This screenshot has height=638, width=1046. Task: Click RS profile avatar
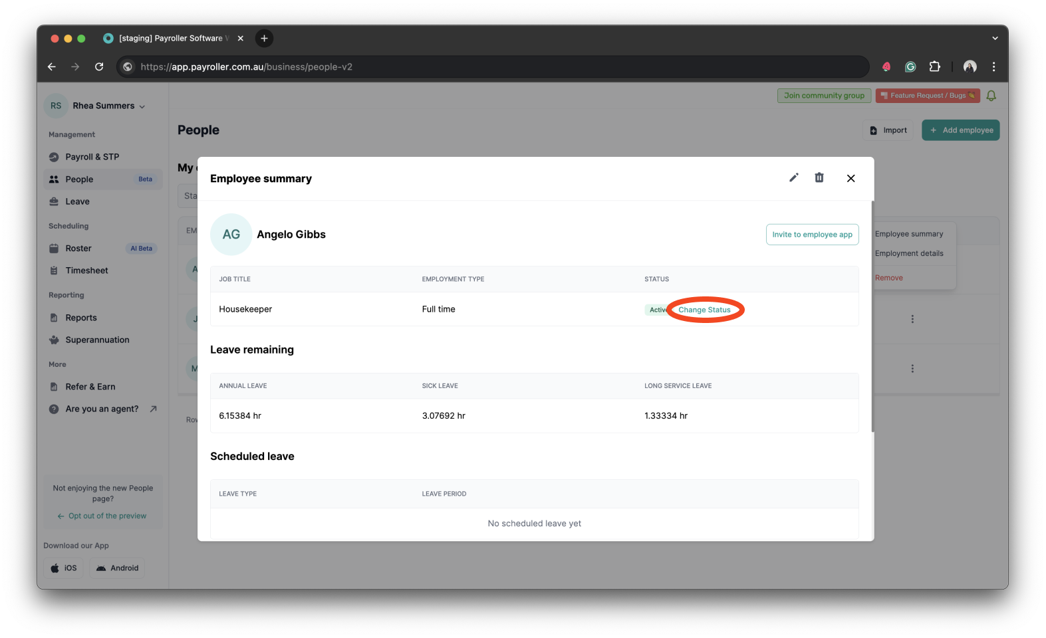point(56,106)
